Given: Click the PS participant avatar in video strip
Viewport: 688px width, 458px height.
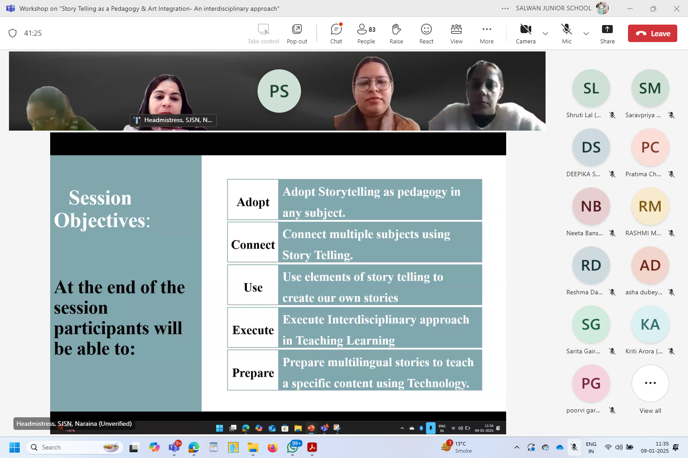Looking at the screenshot, I should click(x=279, y=91).
